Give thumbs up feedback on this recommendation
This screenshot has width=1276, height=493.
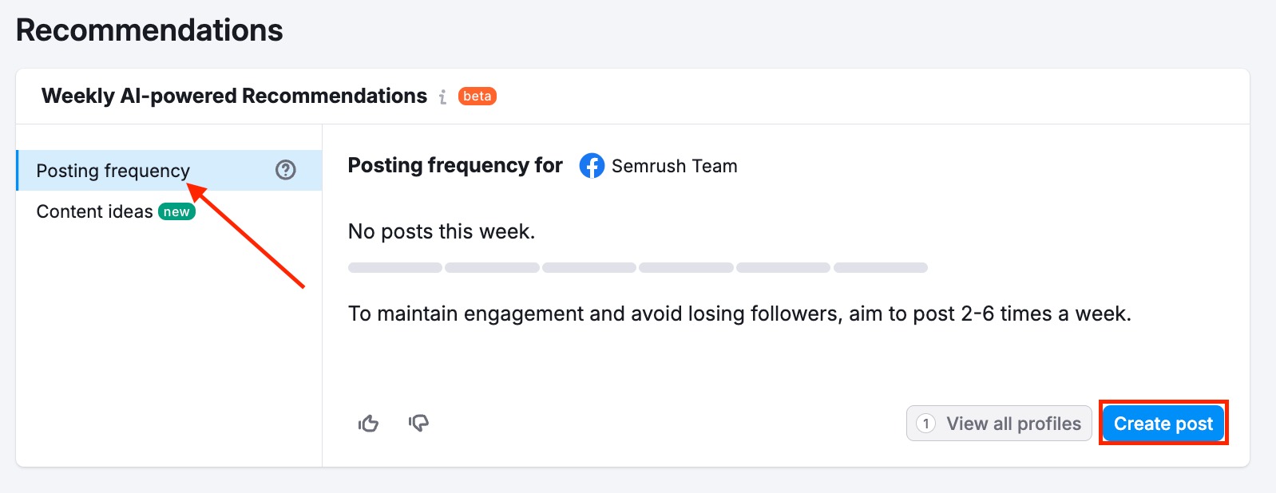(x=368, y=423)
